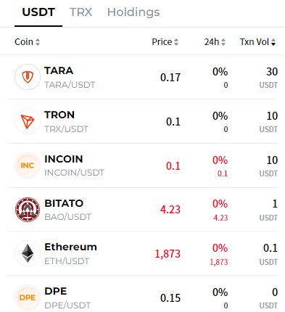The height and width of the screenshot is (312, 285).
Task: Click the TRON triangle logo icon
Action: click(x=28, y=121)
